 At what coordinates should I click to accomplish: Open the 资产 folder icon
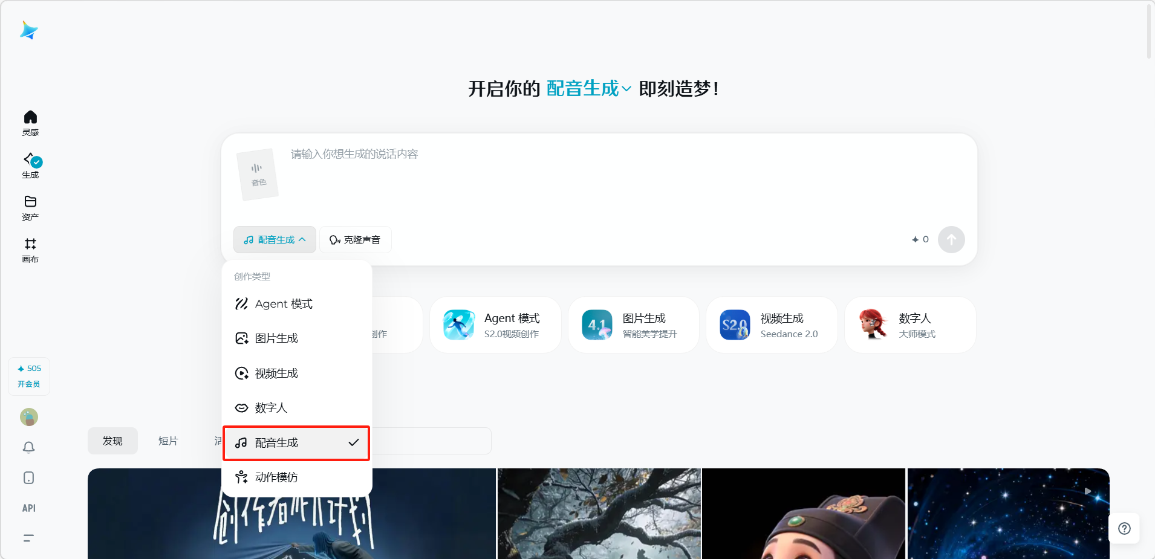(x=30, y=207)
